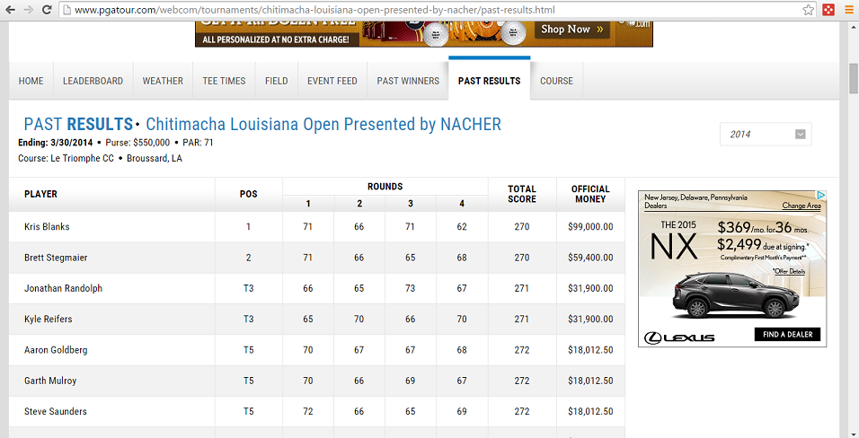This screenshot has height=438, width=859.
Task: Open the Tee Times tab
Action: [x=224, y=81]
